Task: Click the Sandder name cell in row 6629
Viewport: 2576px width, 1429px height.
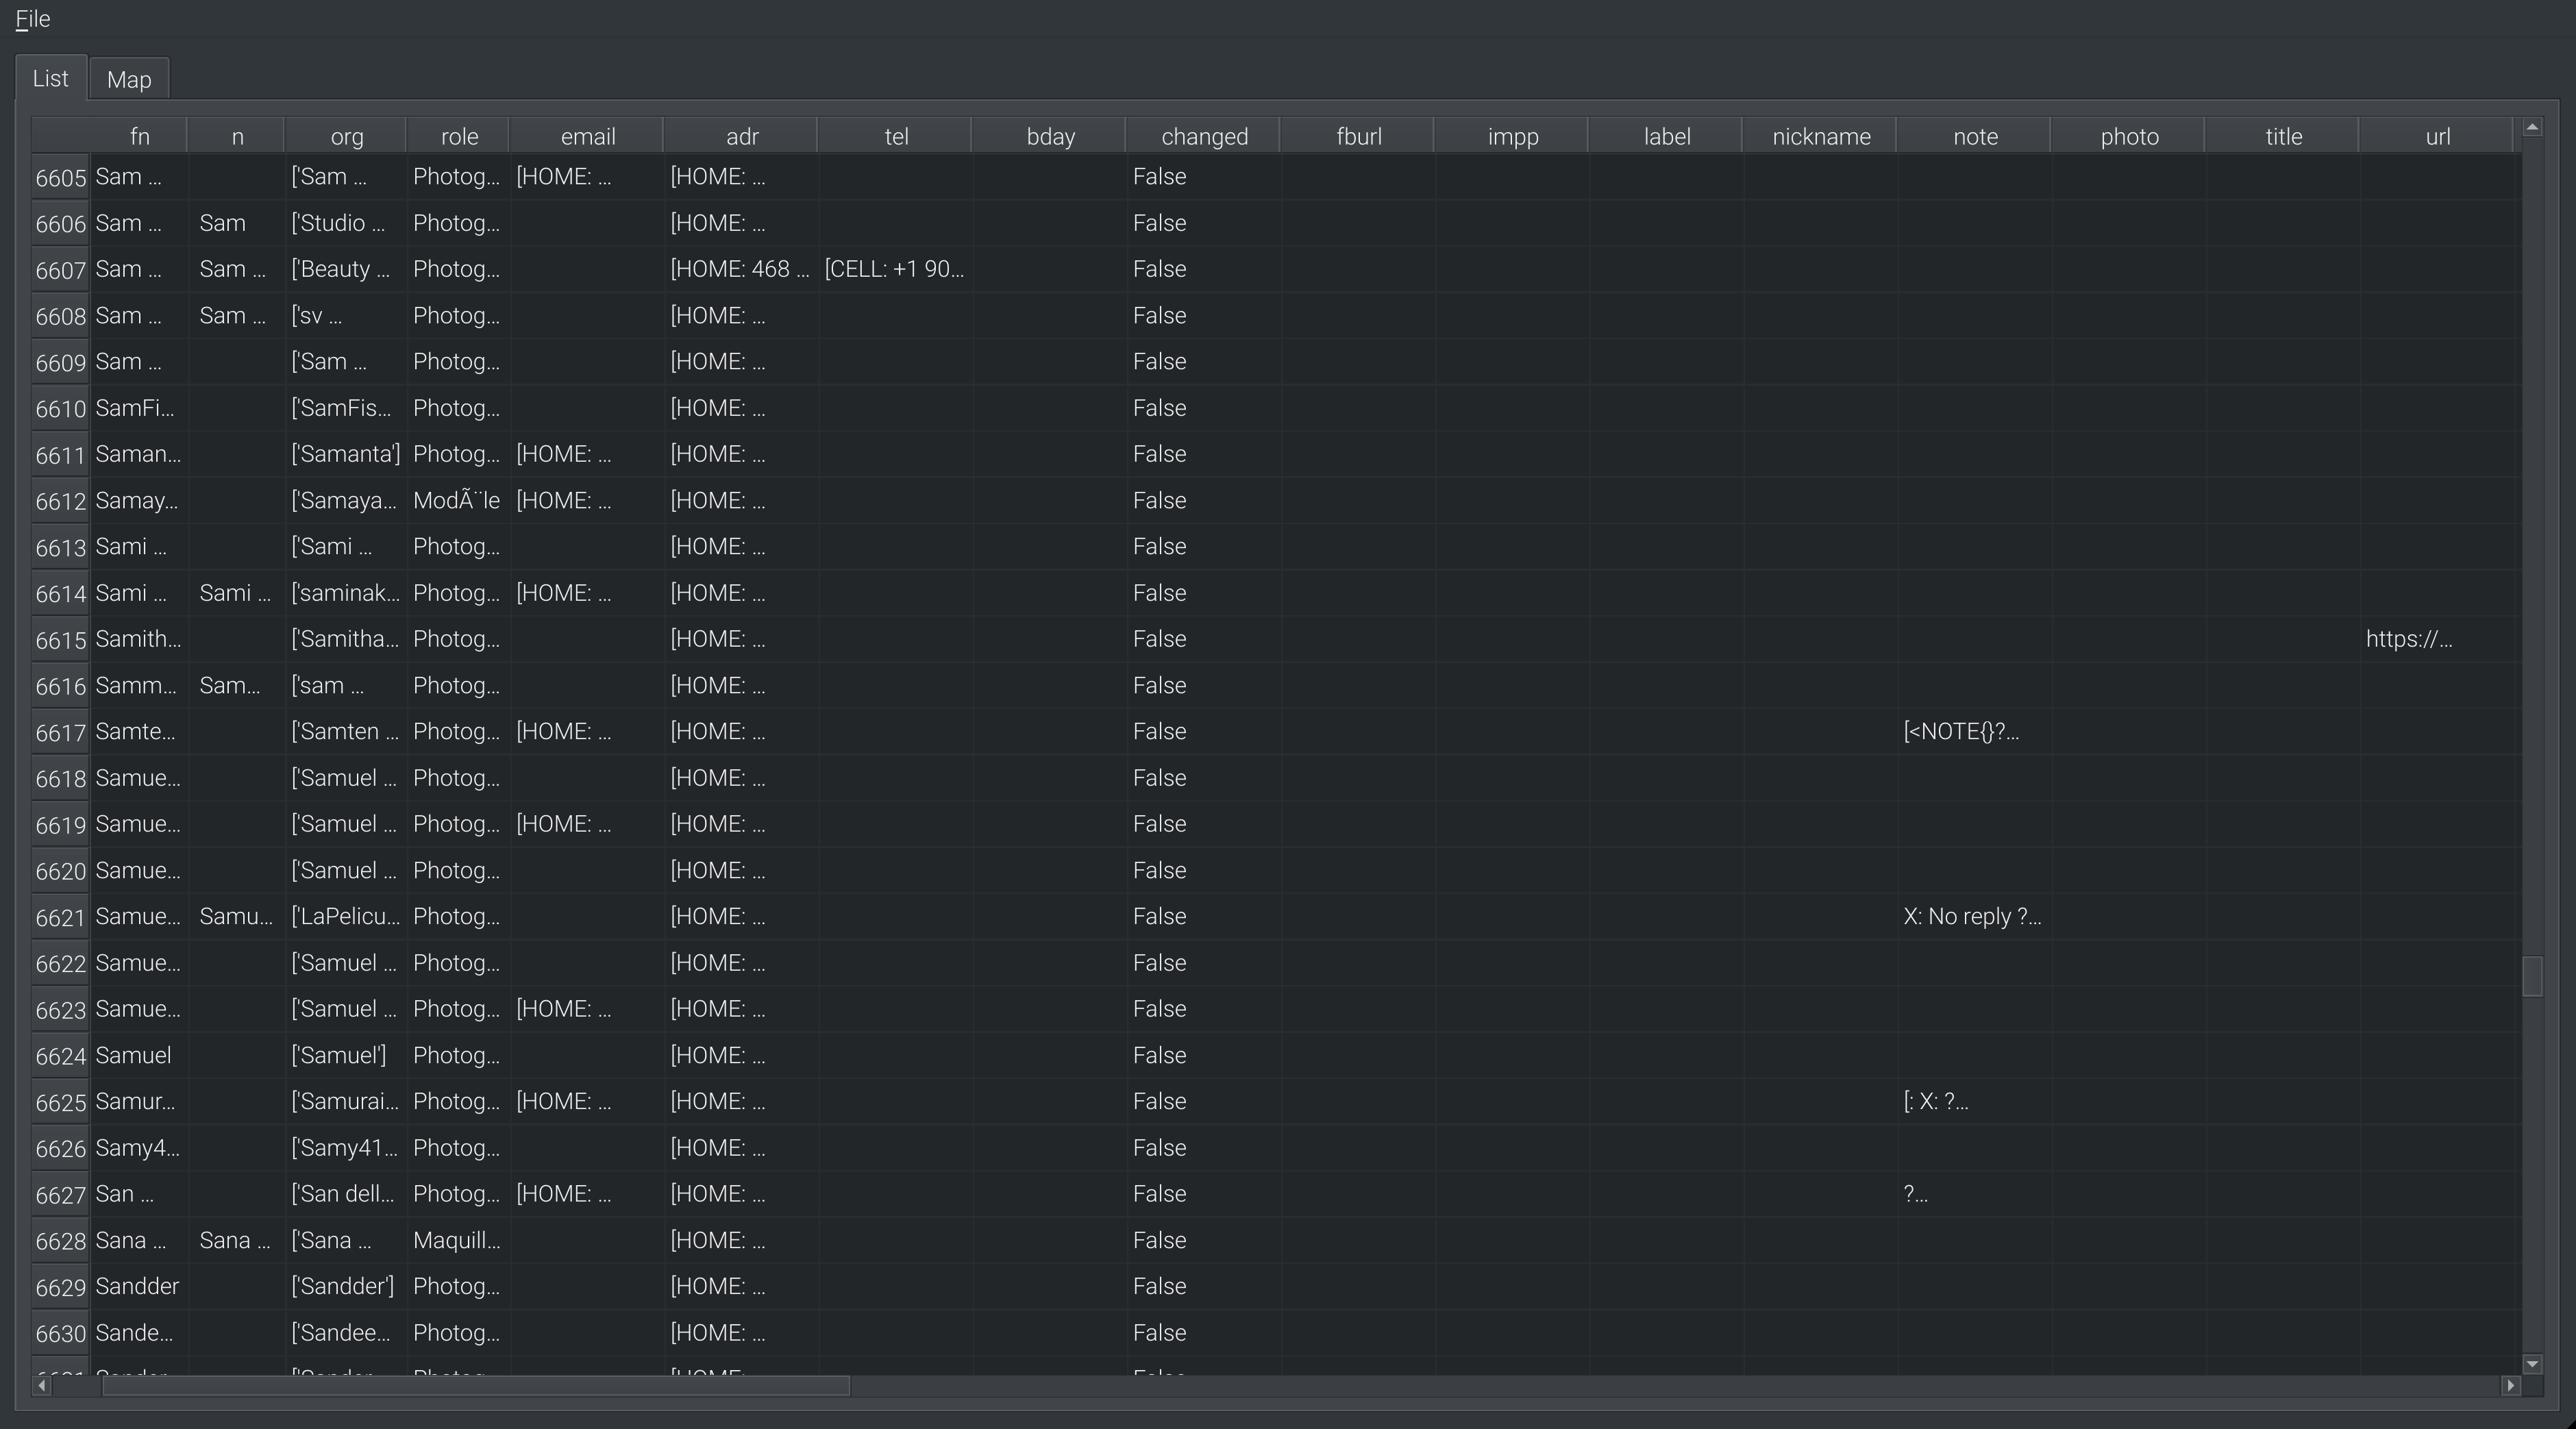Action: point(137,1287)
